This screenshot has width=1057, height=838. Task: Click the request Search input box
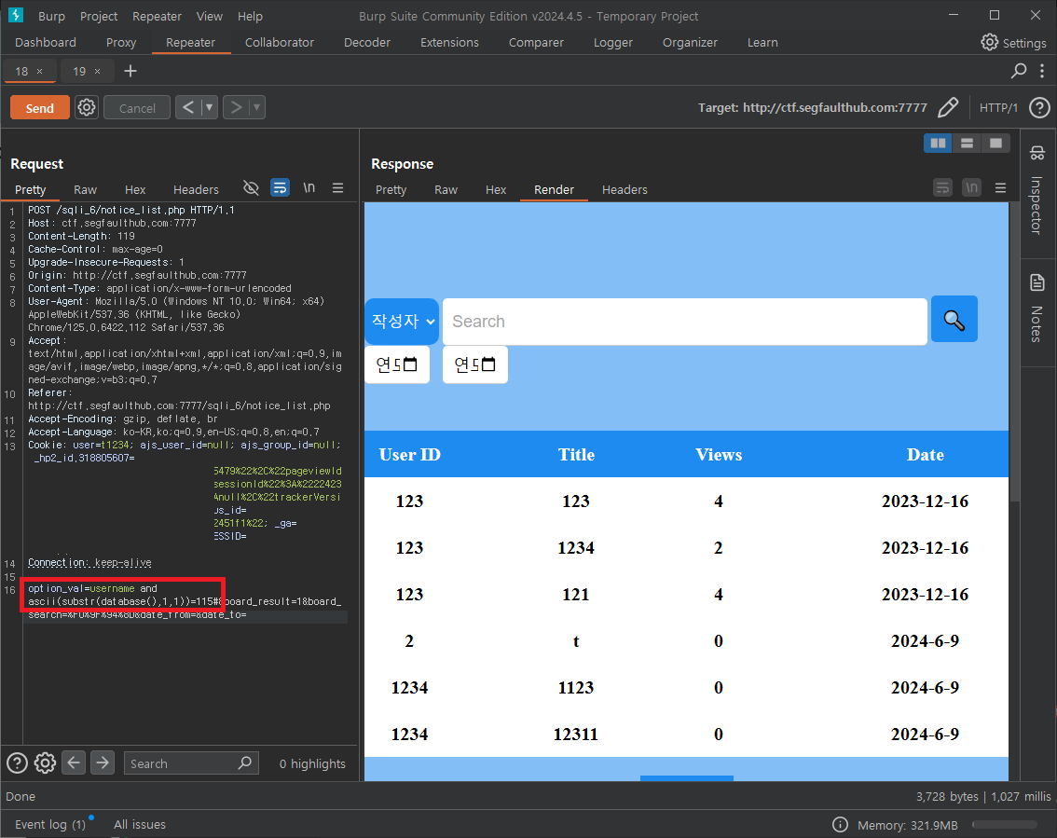click(191, 763)
